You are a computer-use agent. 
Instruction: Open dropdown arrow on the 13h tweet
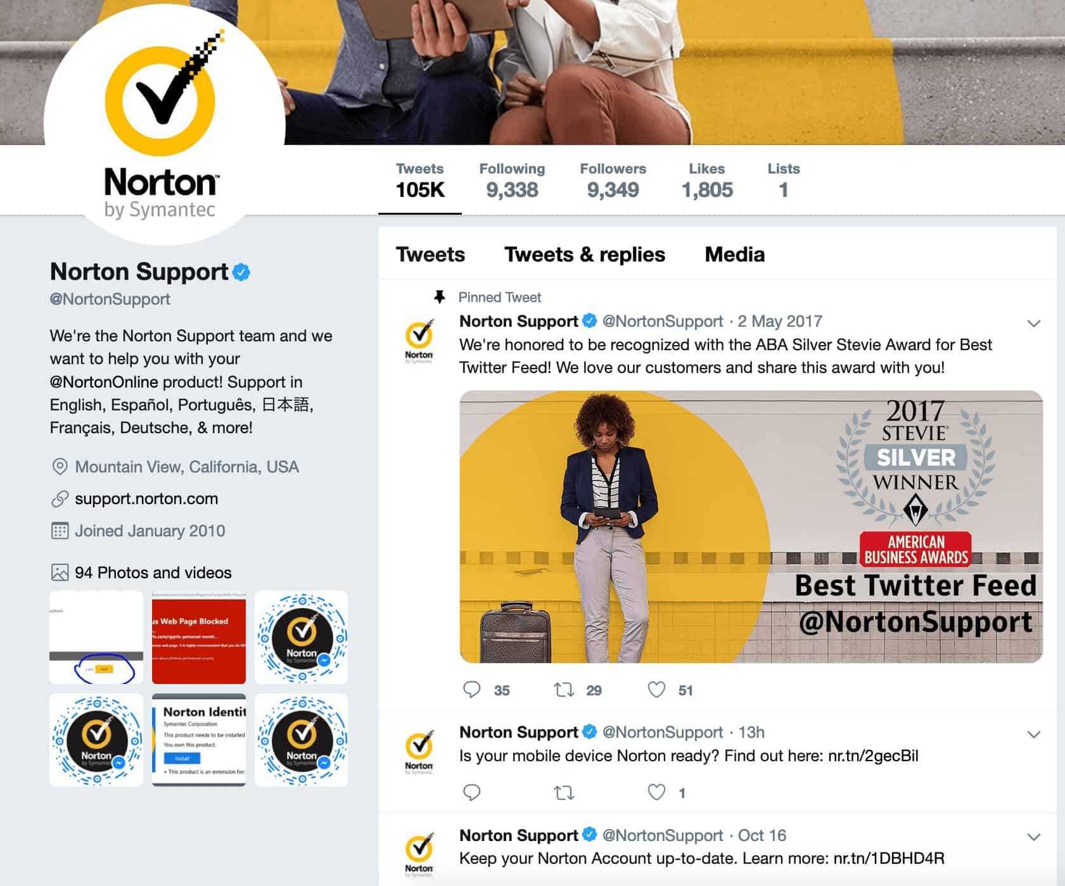[1034, 735]
